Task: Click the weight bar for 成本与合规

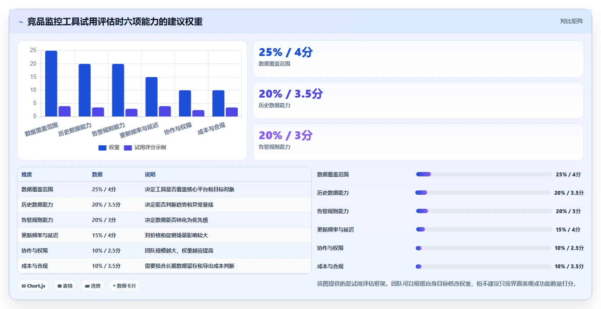Action: coord(218,103)
